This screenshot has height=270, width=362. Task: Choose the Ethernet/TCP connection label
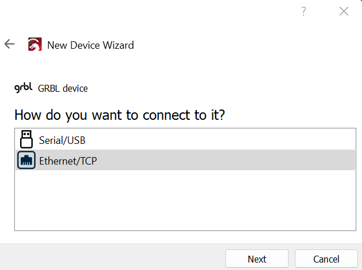pyautogui.click(x=68, y=161)
